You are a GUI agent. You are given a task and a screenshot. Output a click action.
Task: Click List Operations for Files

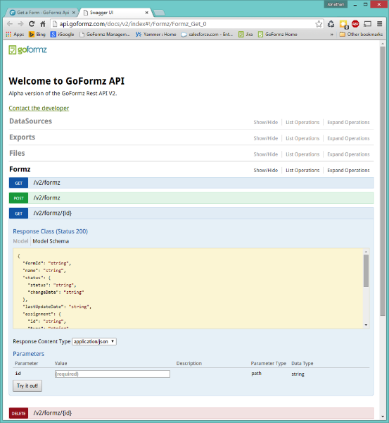pyautogui.click(x=302, y=154)
